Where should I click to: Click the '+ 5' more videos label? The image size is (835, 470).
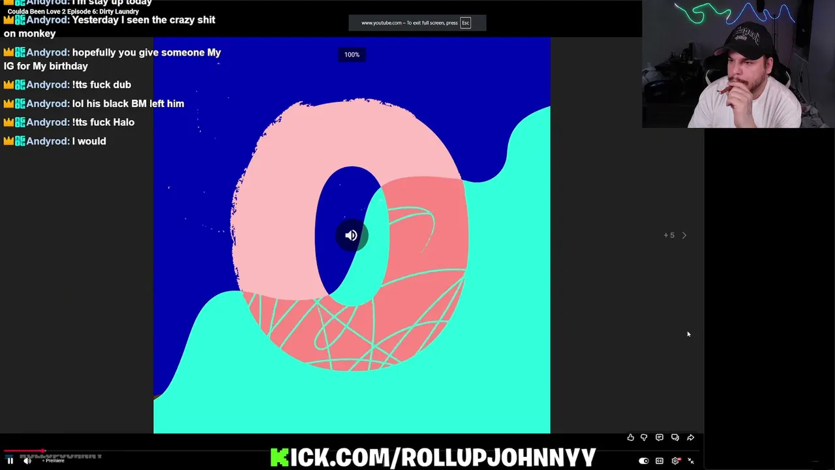[x=669, y=235]
